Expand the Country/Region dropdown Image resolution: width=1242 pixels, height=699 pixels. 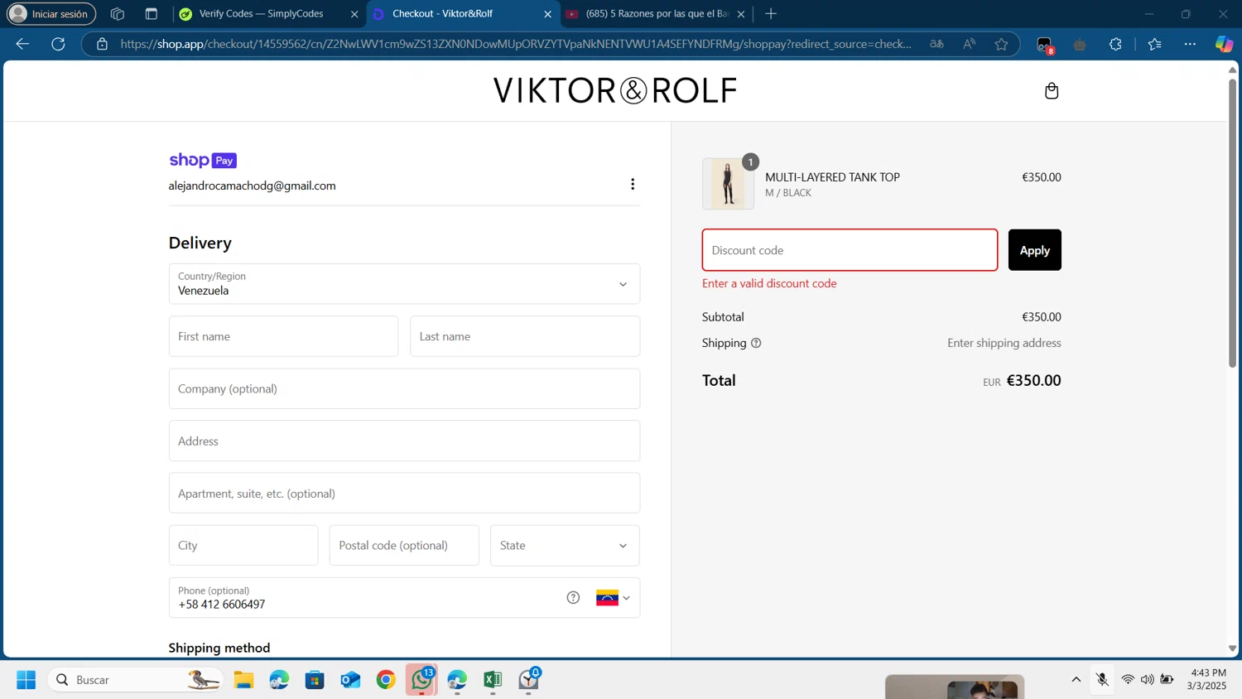click(404, 284)
